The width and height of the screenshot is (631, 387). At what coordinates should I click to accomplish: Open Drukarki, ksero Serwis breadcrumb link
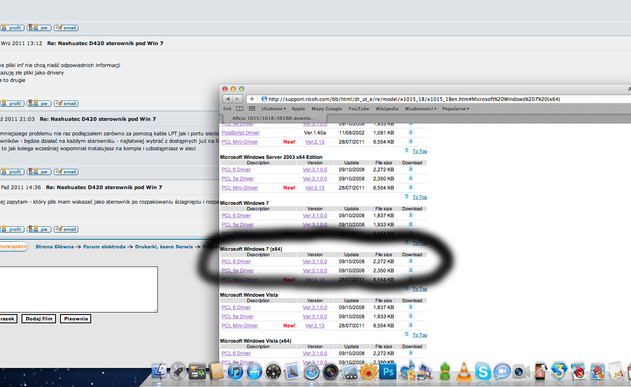pos(164,247)
